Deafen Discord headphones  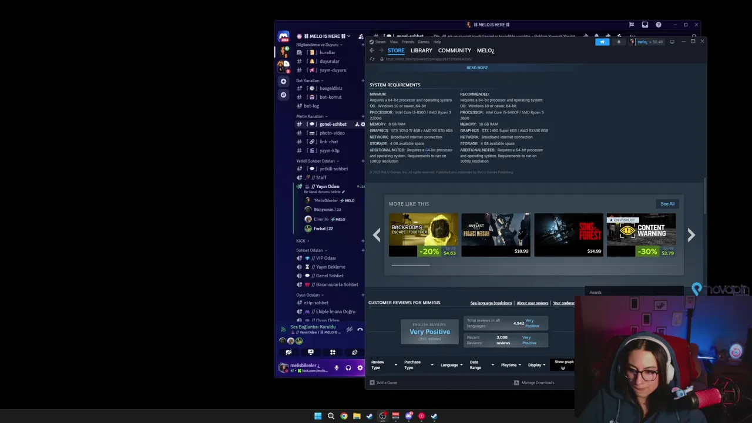click(348, 368)
